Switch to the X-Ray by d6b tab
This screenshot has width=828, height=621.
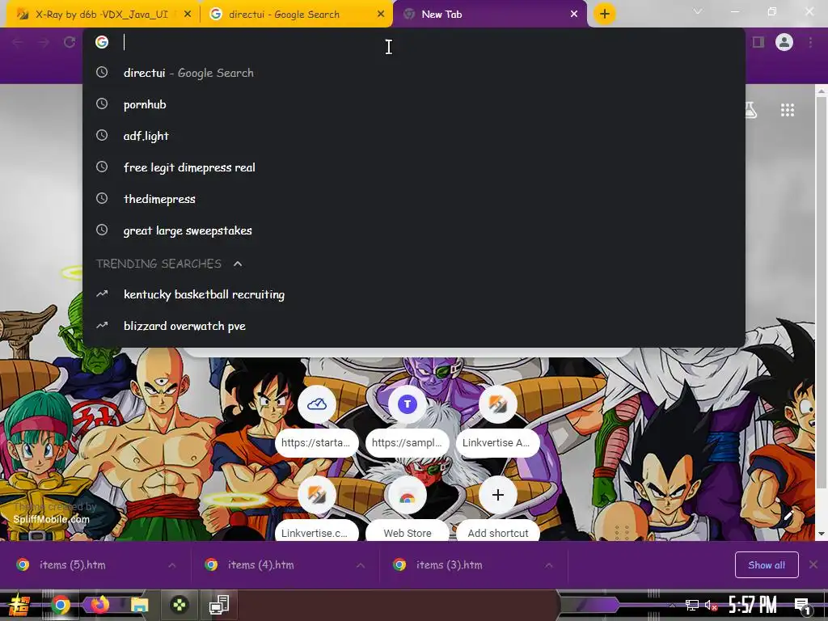point(100,15)
